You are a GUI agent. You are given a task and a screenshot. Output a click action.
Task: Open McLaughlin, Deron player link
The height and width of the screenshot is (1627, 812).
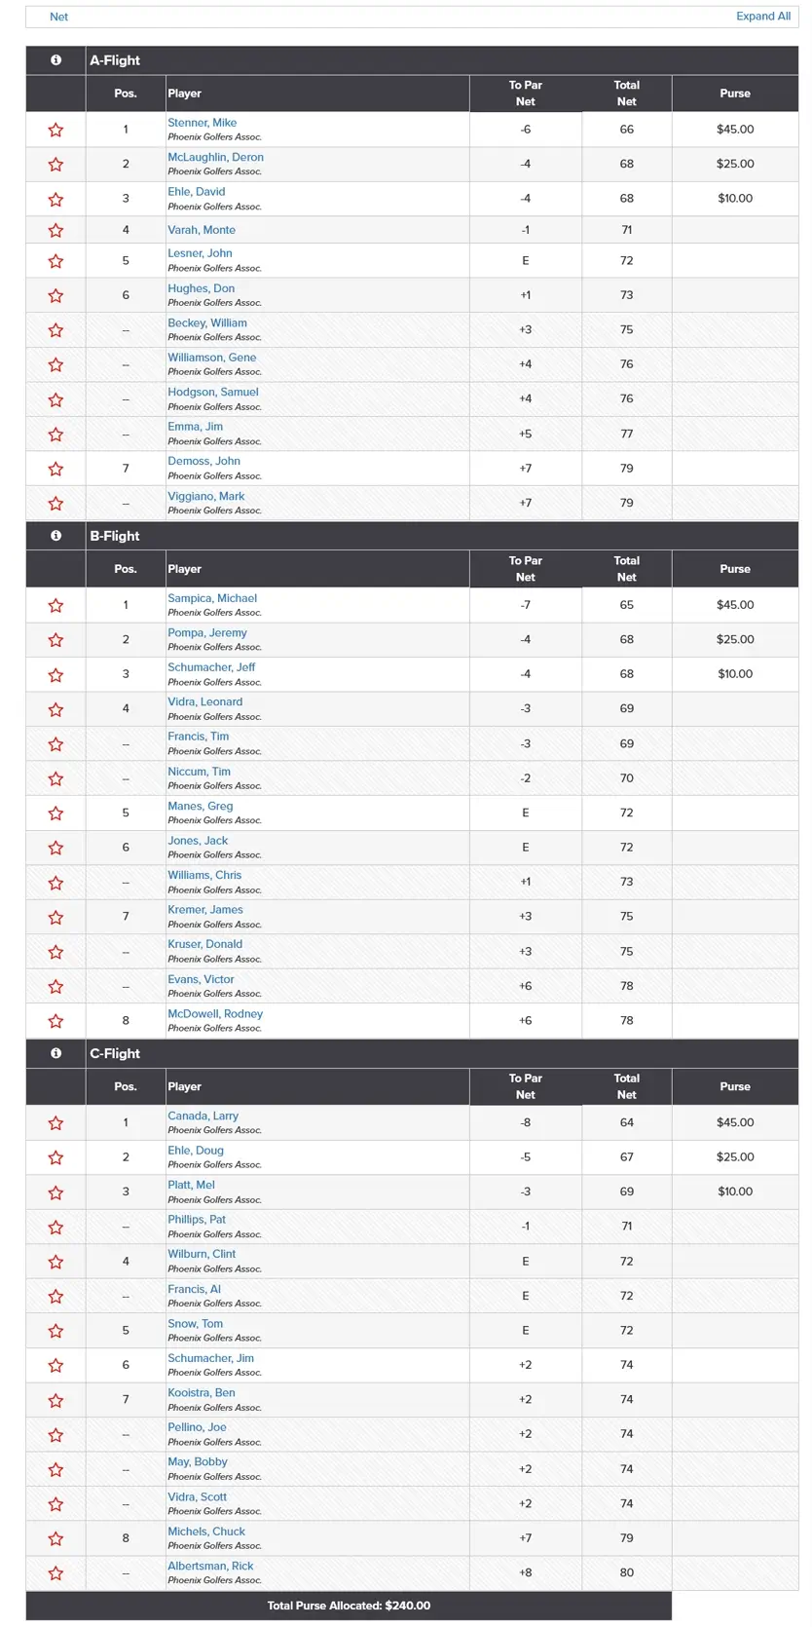[x=215, y=157]
